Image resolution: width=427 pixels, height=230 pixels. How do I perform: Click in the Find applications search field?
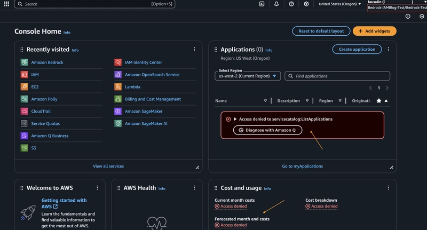[337, 76]
